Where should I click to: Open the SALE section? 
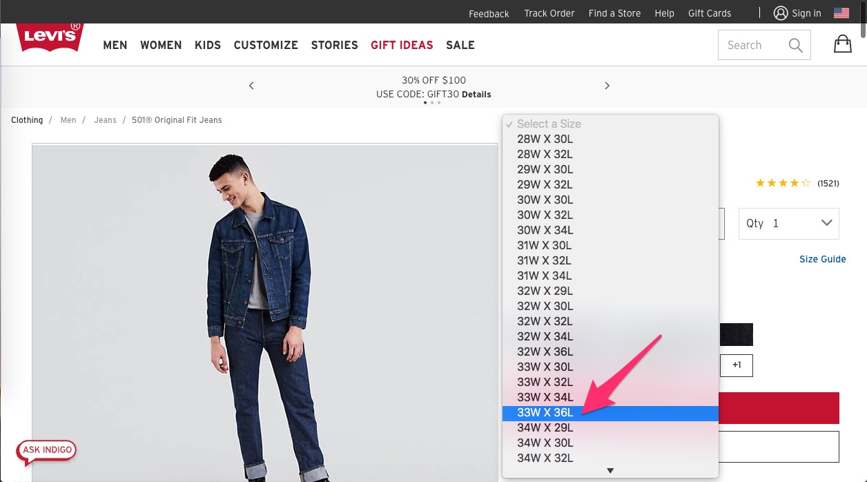(460, 46)
